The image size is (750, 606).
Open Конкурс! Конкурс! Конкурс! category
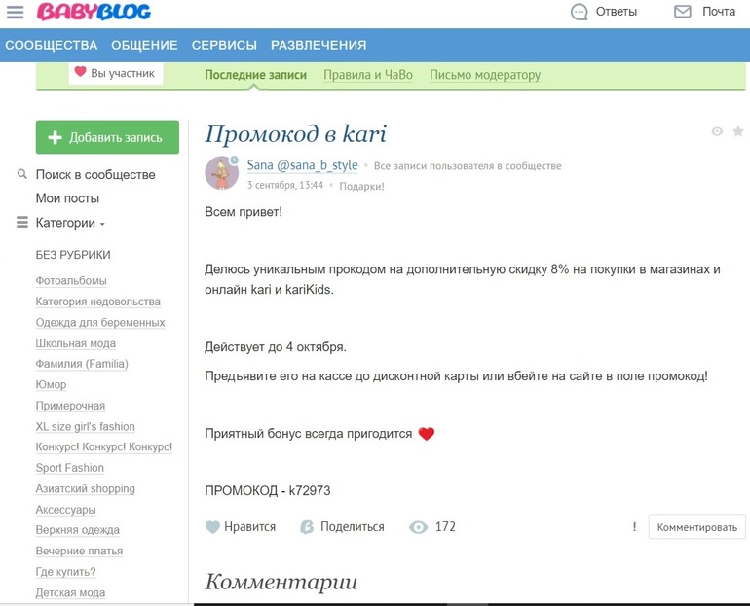pos(104,447)
